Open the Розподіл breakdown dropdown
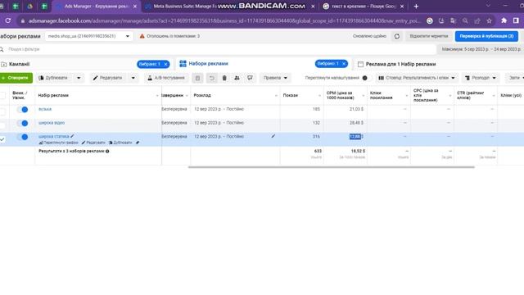 point(481,78)
